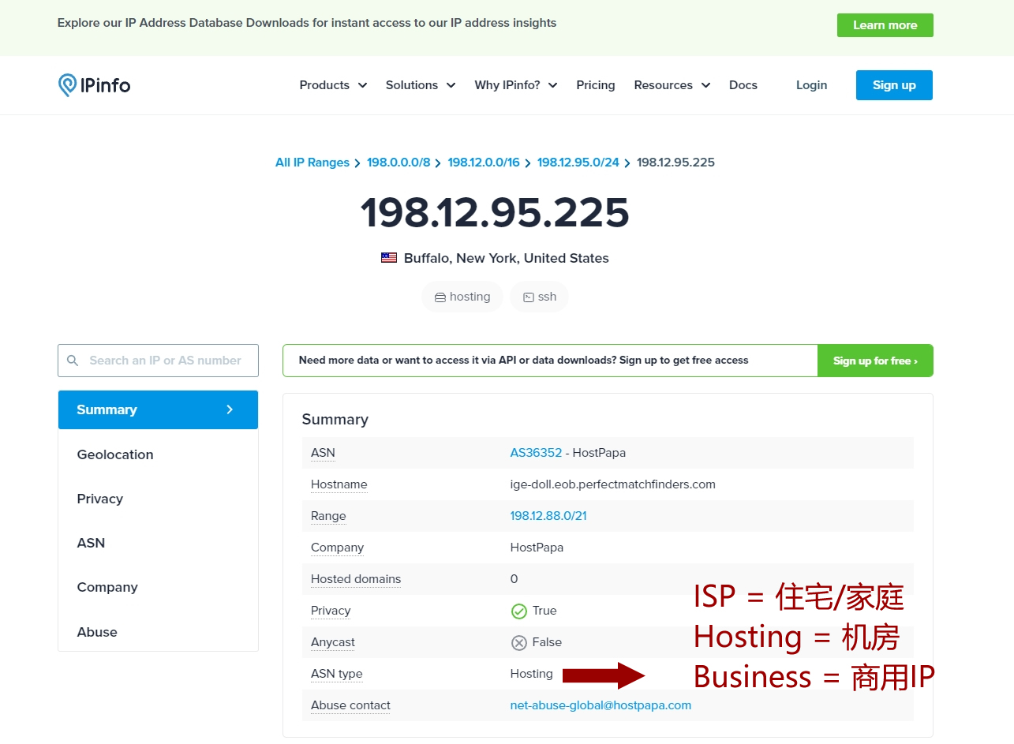Click the All IP Ranges breadcrumb
The width and height of the screenshot is (1014, 744).
[x=312, y=163]
